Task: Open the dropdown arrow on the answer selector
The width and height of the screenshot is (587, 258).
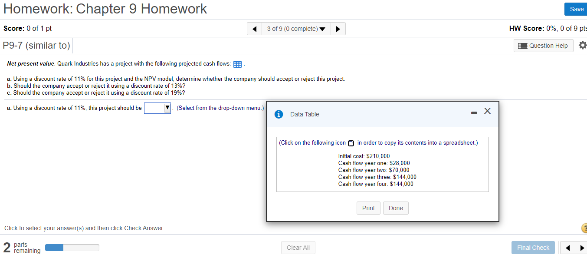Action: [167, 108]
